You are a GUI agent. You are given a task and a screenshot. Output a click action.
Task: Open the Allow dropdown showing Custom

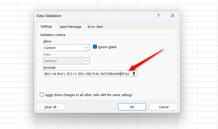pyautogui.click(x=66, y=48)
